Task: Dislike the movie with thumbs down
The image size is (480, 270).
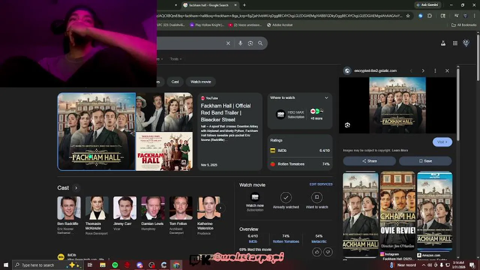Action: point(328,252)
